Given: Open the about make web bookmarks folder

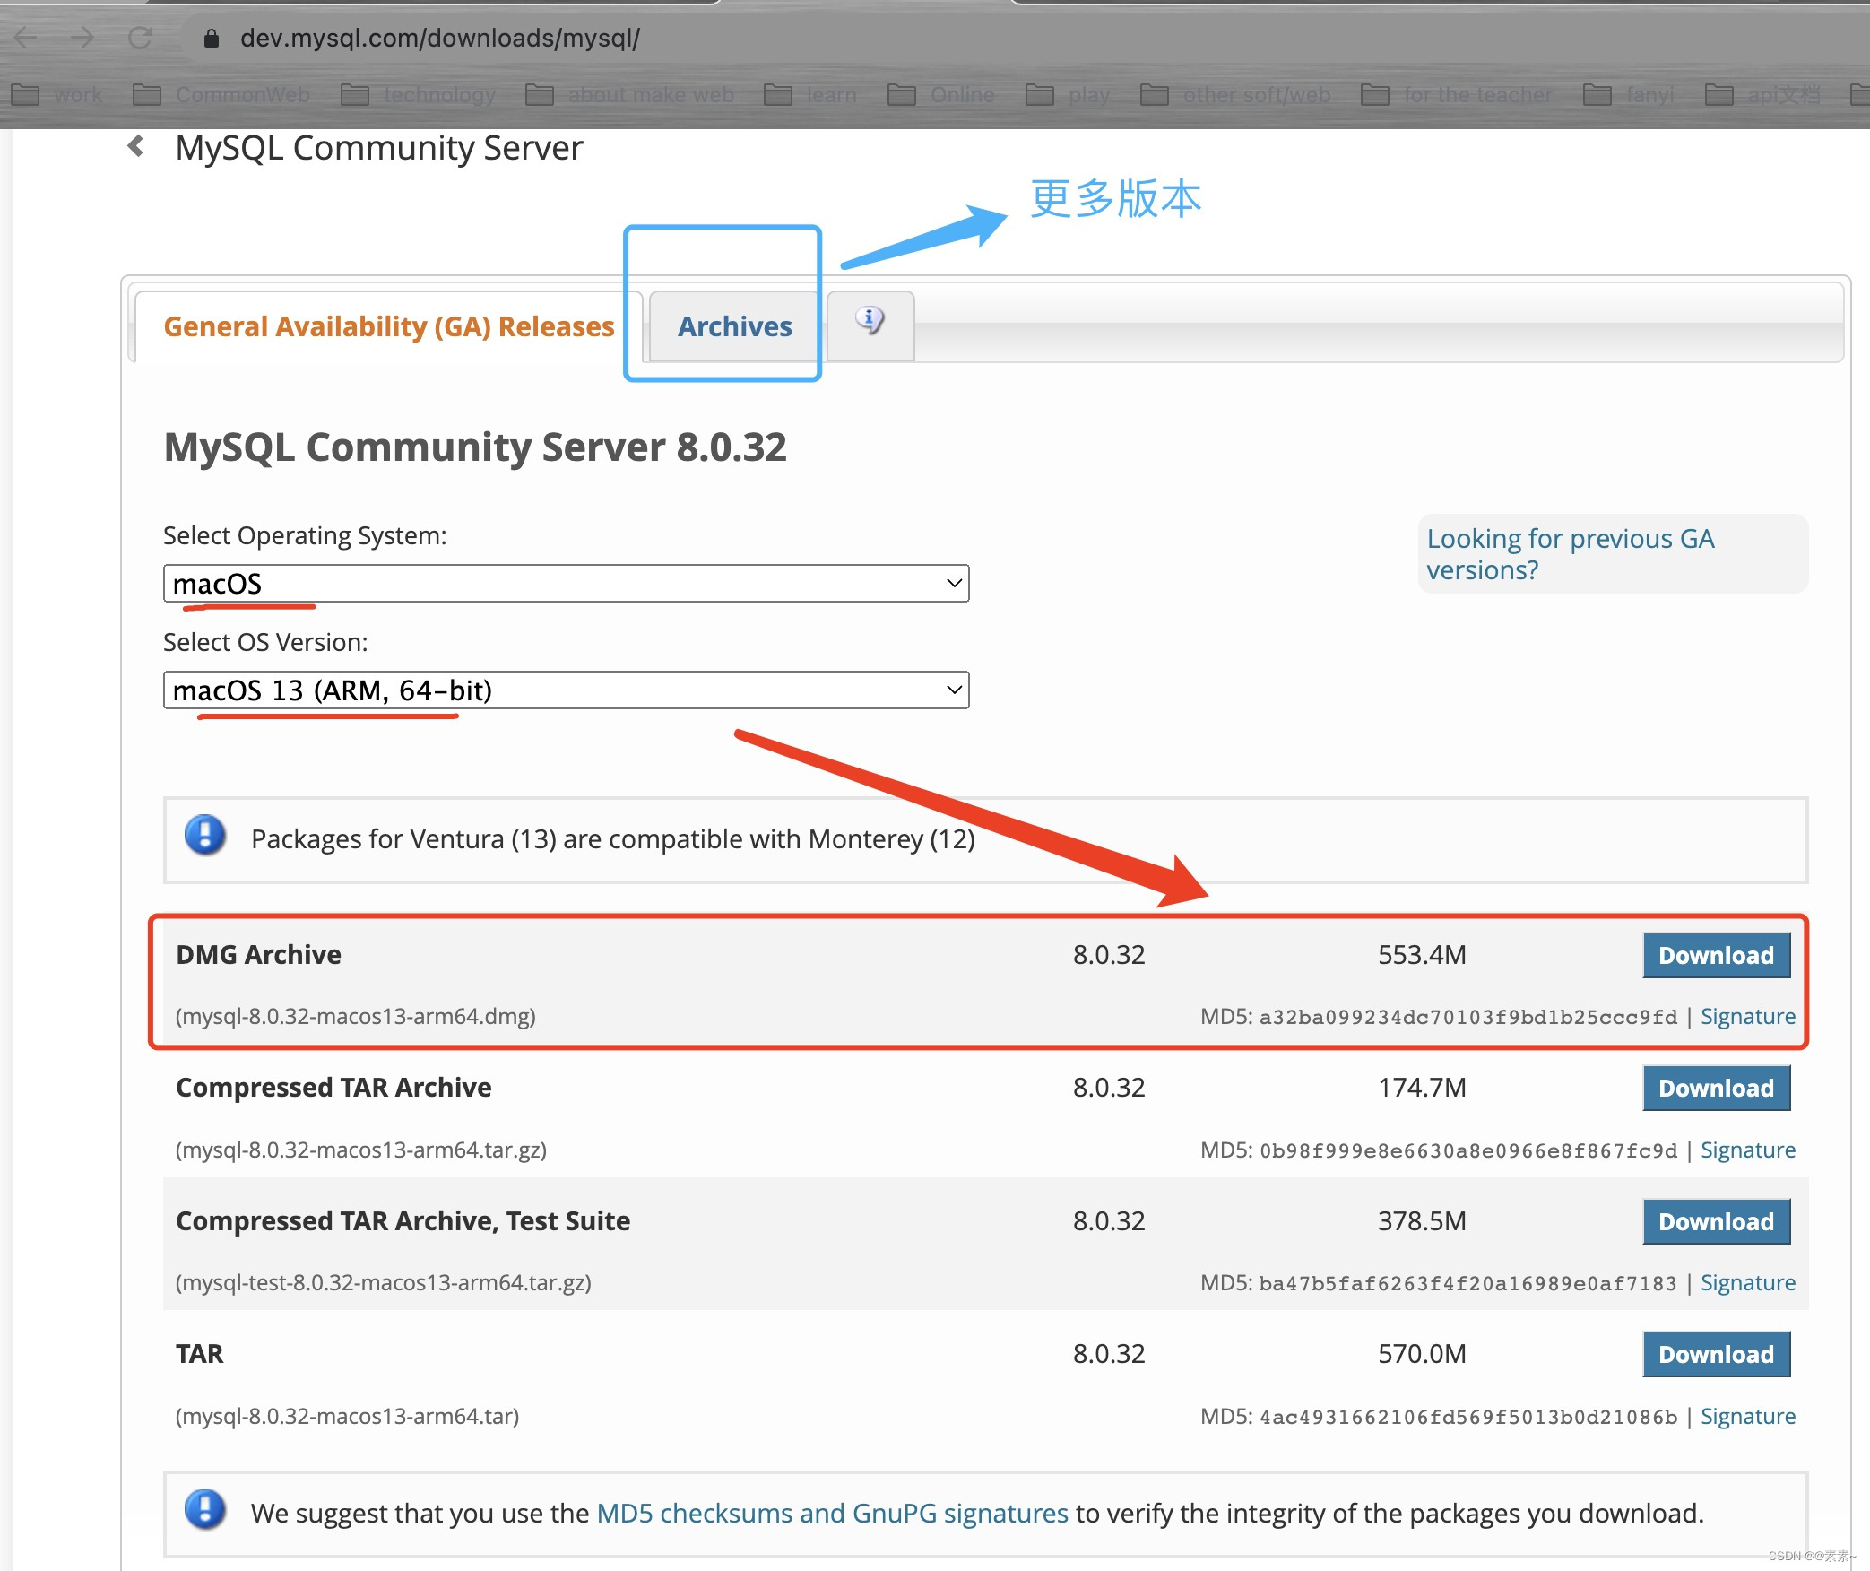Looking at the screenshot, I should (x=629, y=94).
